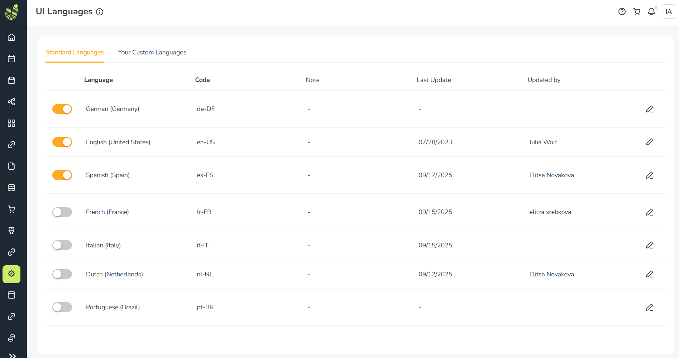Screen dimensions: 679x358
Task: Open the notifications bell
Action: pos(651,11)
